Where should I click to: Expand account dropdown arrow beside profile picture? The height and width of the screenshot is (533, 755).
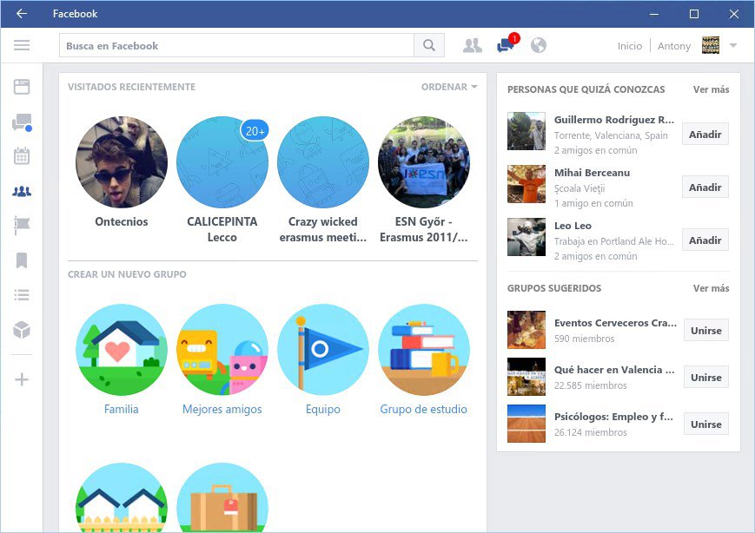[733, 45]
